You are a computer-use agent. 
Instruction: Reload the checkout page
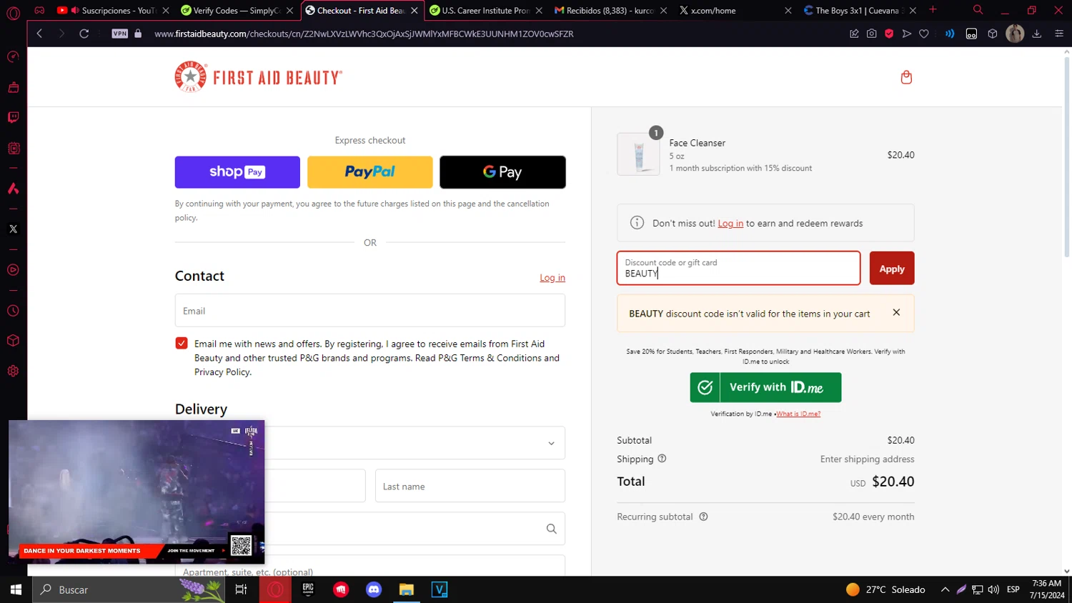[x=84, y=34]
